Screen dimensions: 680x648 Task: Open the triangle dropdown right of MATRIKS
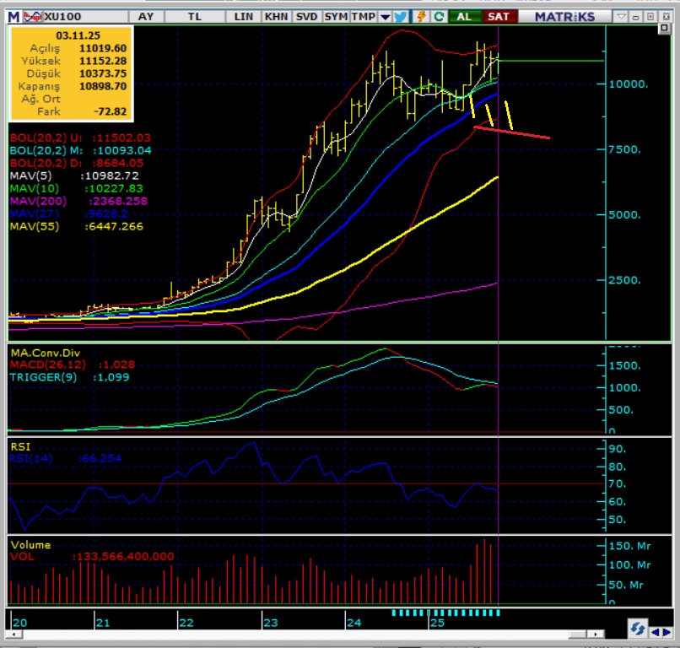pyautogui.click(x=623, y=16)
